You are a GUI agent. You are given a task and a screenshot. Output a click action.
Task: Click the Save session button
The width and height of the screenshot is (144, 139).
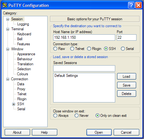pyautogui.click(x=126, y=85)
